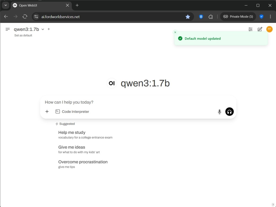Open a new browser tab
The width and height of the screenshot is (276, 207).
77,5
